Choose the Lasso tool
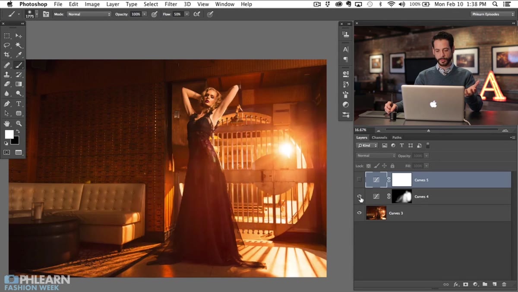This screenshot has height=292, width=518. (x=7, y=45)
